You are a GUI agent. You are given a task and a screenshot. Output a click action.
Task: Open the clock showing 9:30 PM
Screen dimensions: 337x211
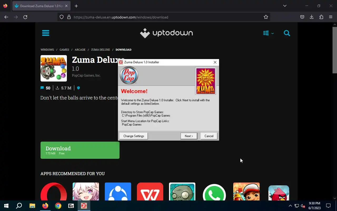pos(315,206)
